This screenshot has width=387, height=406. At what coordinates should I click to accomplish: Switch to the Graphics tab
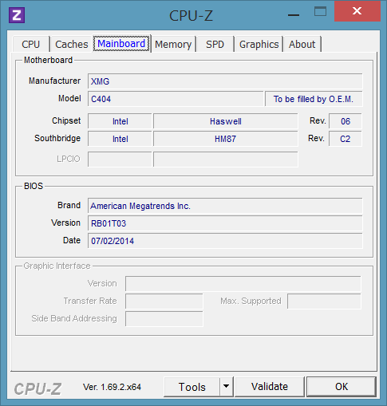click(x=259, y=44)
